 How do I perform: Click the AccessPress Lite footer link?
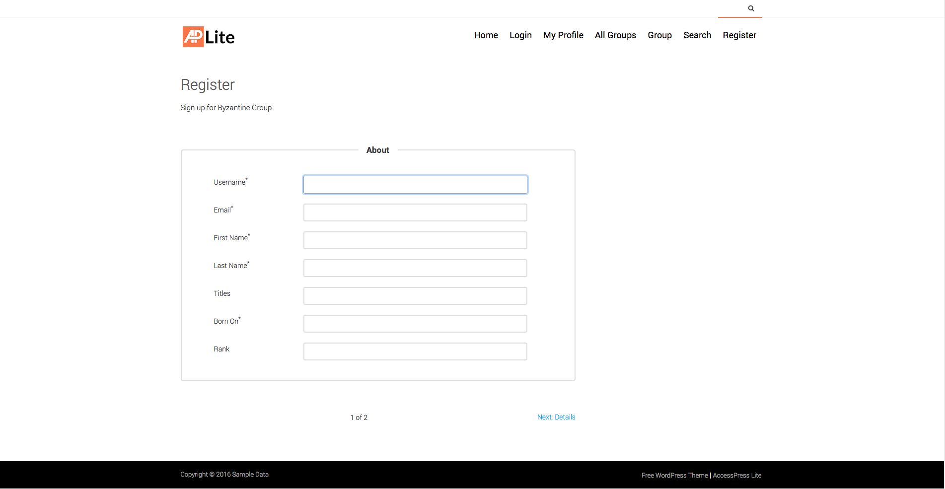pyautogui.click(x=737, y=476)
